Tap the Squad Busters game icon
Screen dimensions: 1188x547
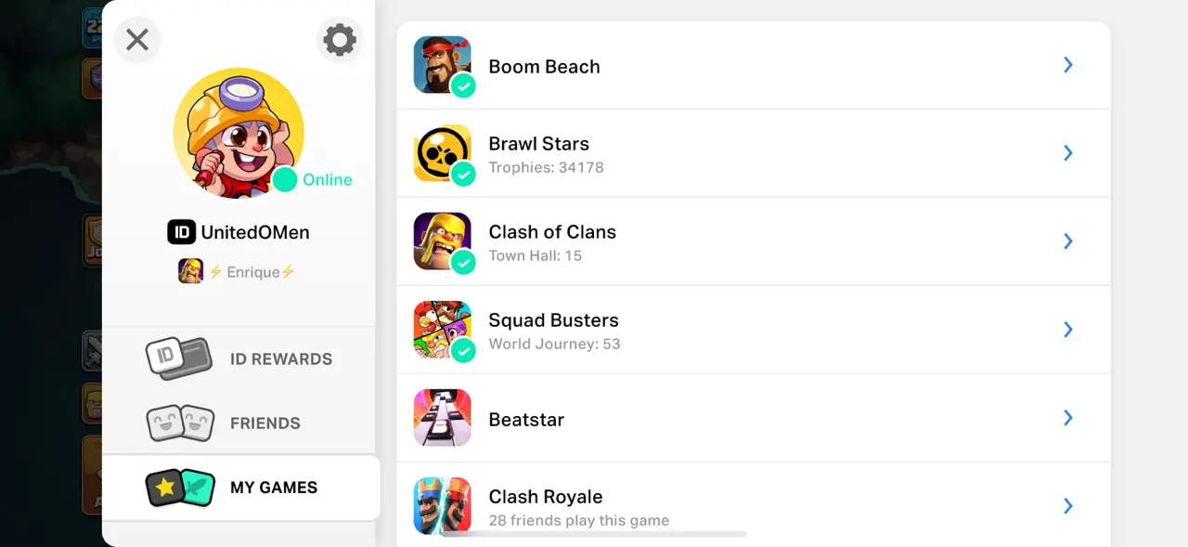(442, 330)
